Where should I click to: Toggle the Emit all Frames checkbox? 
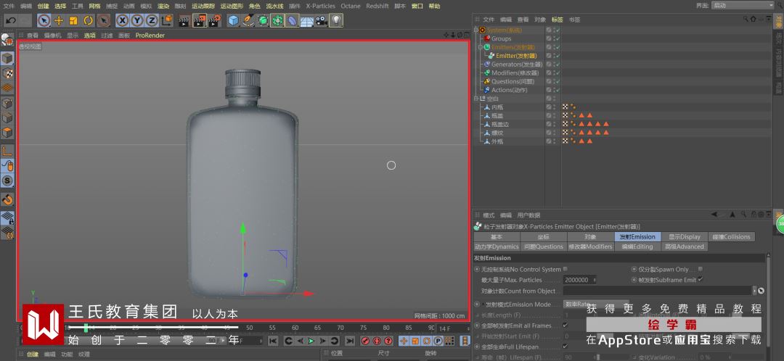click(565, 325)
